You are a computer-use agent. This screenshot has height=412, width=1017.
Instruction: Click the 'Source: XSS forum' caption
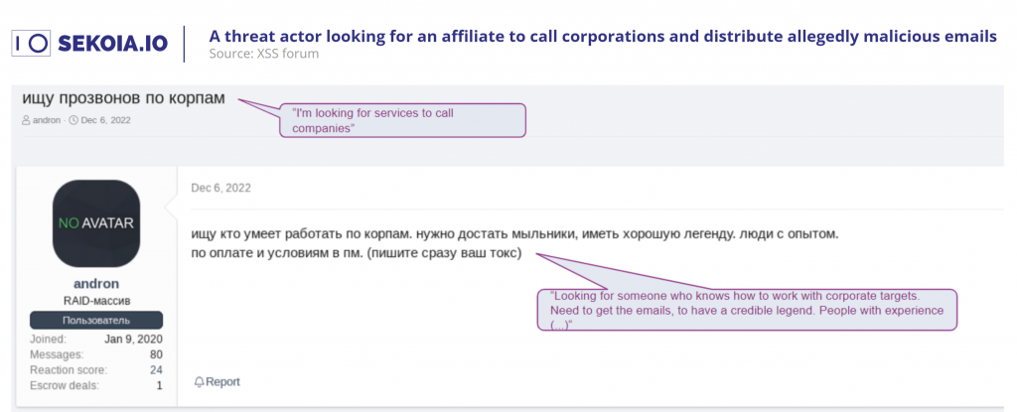click(x=264, y=54)
